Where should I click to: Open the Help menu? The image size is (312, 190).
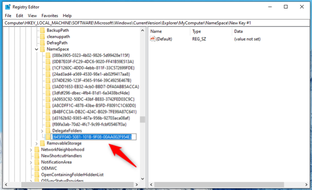(x=67, y=16)
